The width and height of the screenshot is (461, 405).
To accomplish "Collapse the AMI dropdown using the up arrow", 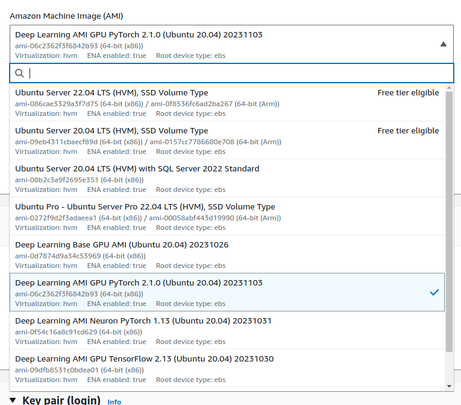I will point(444,44).
